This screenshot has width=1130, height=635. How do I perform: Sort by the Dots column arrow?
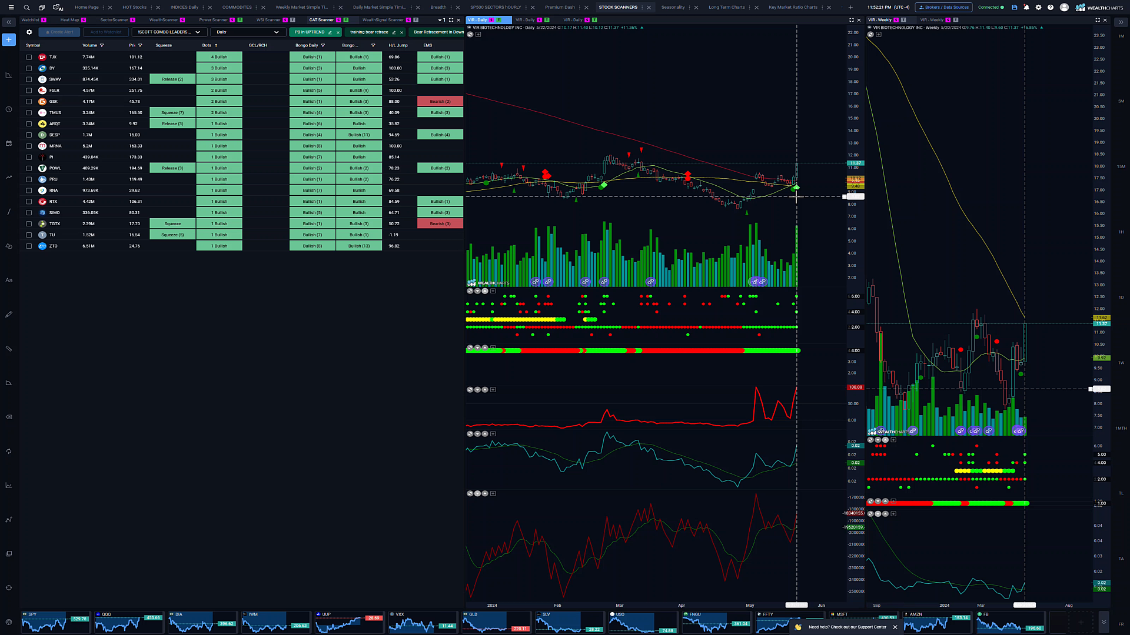216,45
